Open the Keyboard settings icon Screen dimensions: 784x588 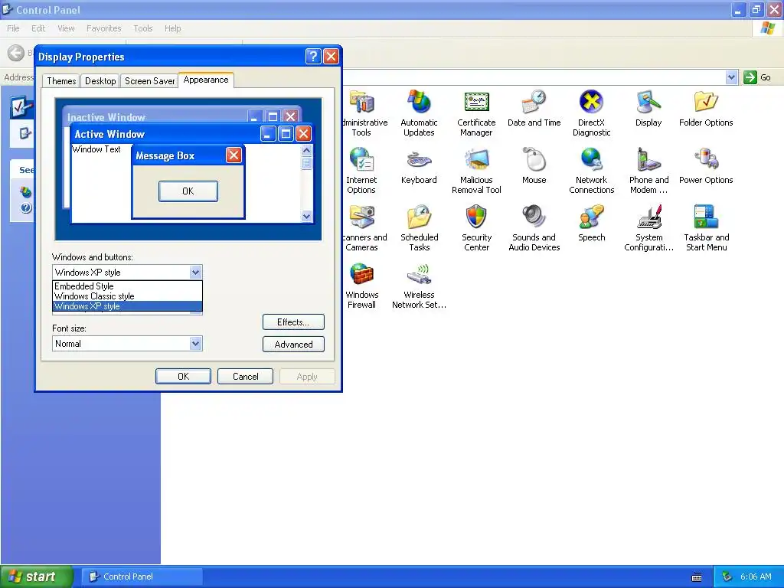click(x=419, y=166)
